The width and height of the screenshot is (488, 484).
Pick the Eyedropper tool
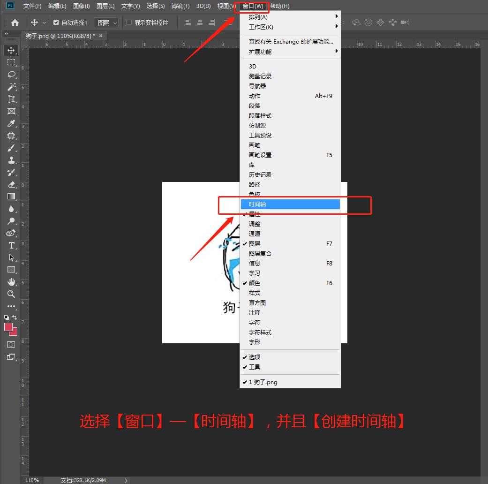[11, 123]
